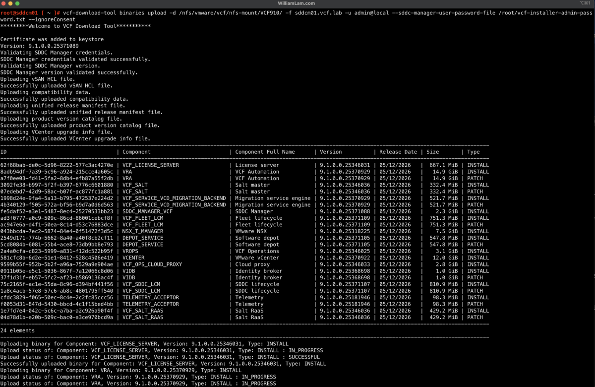This screenshot has width=595, height=387.
Task: Click the Type column header
Action: point(474,152)
